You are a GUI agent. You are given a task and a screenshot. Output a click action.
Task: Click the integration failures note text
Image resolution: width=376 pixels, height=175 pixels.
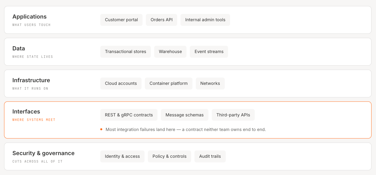(186, 130)
